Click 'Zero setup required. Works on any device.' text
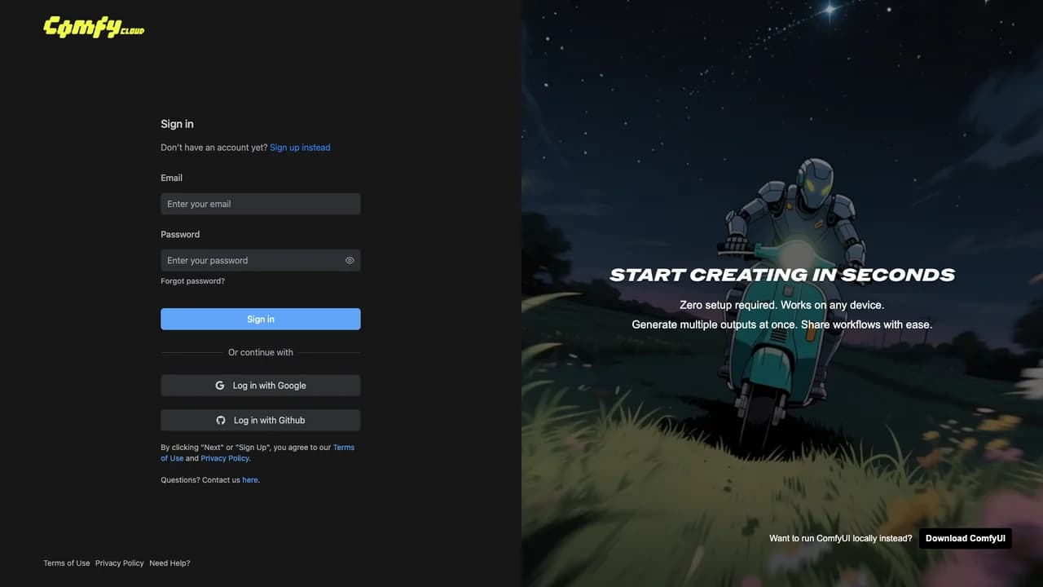 coord(782,305)
